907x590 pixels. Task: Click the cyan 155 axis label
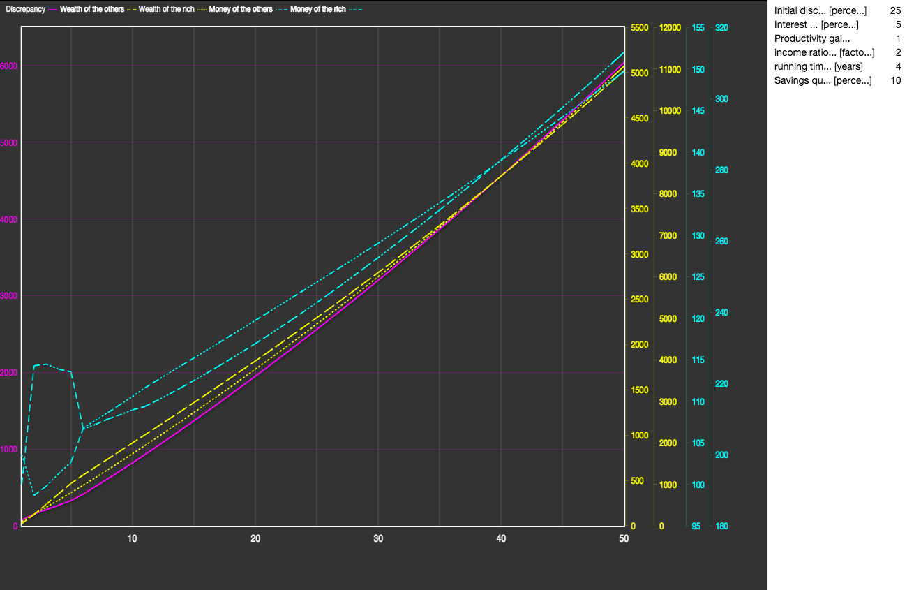[x=698, y=28]
